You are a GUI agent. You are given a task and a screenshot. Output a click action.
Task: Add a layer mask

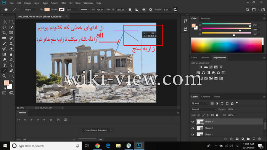click(x=237, y=139)
